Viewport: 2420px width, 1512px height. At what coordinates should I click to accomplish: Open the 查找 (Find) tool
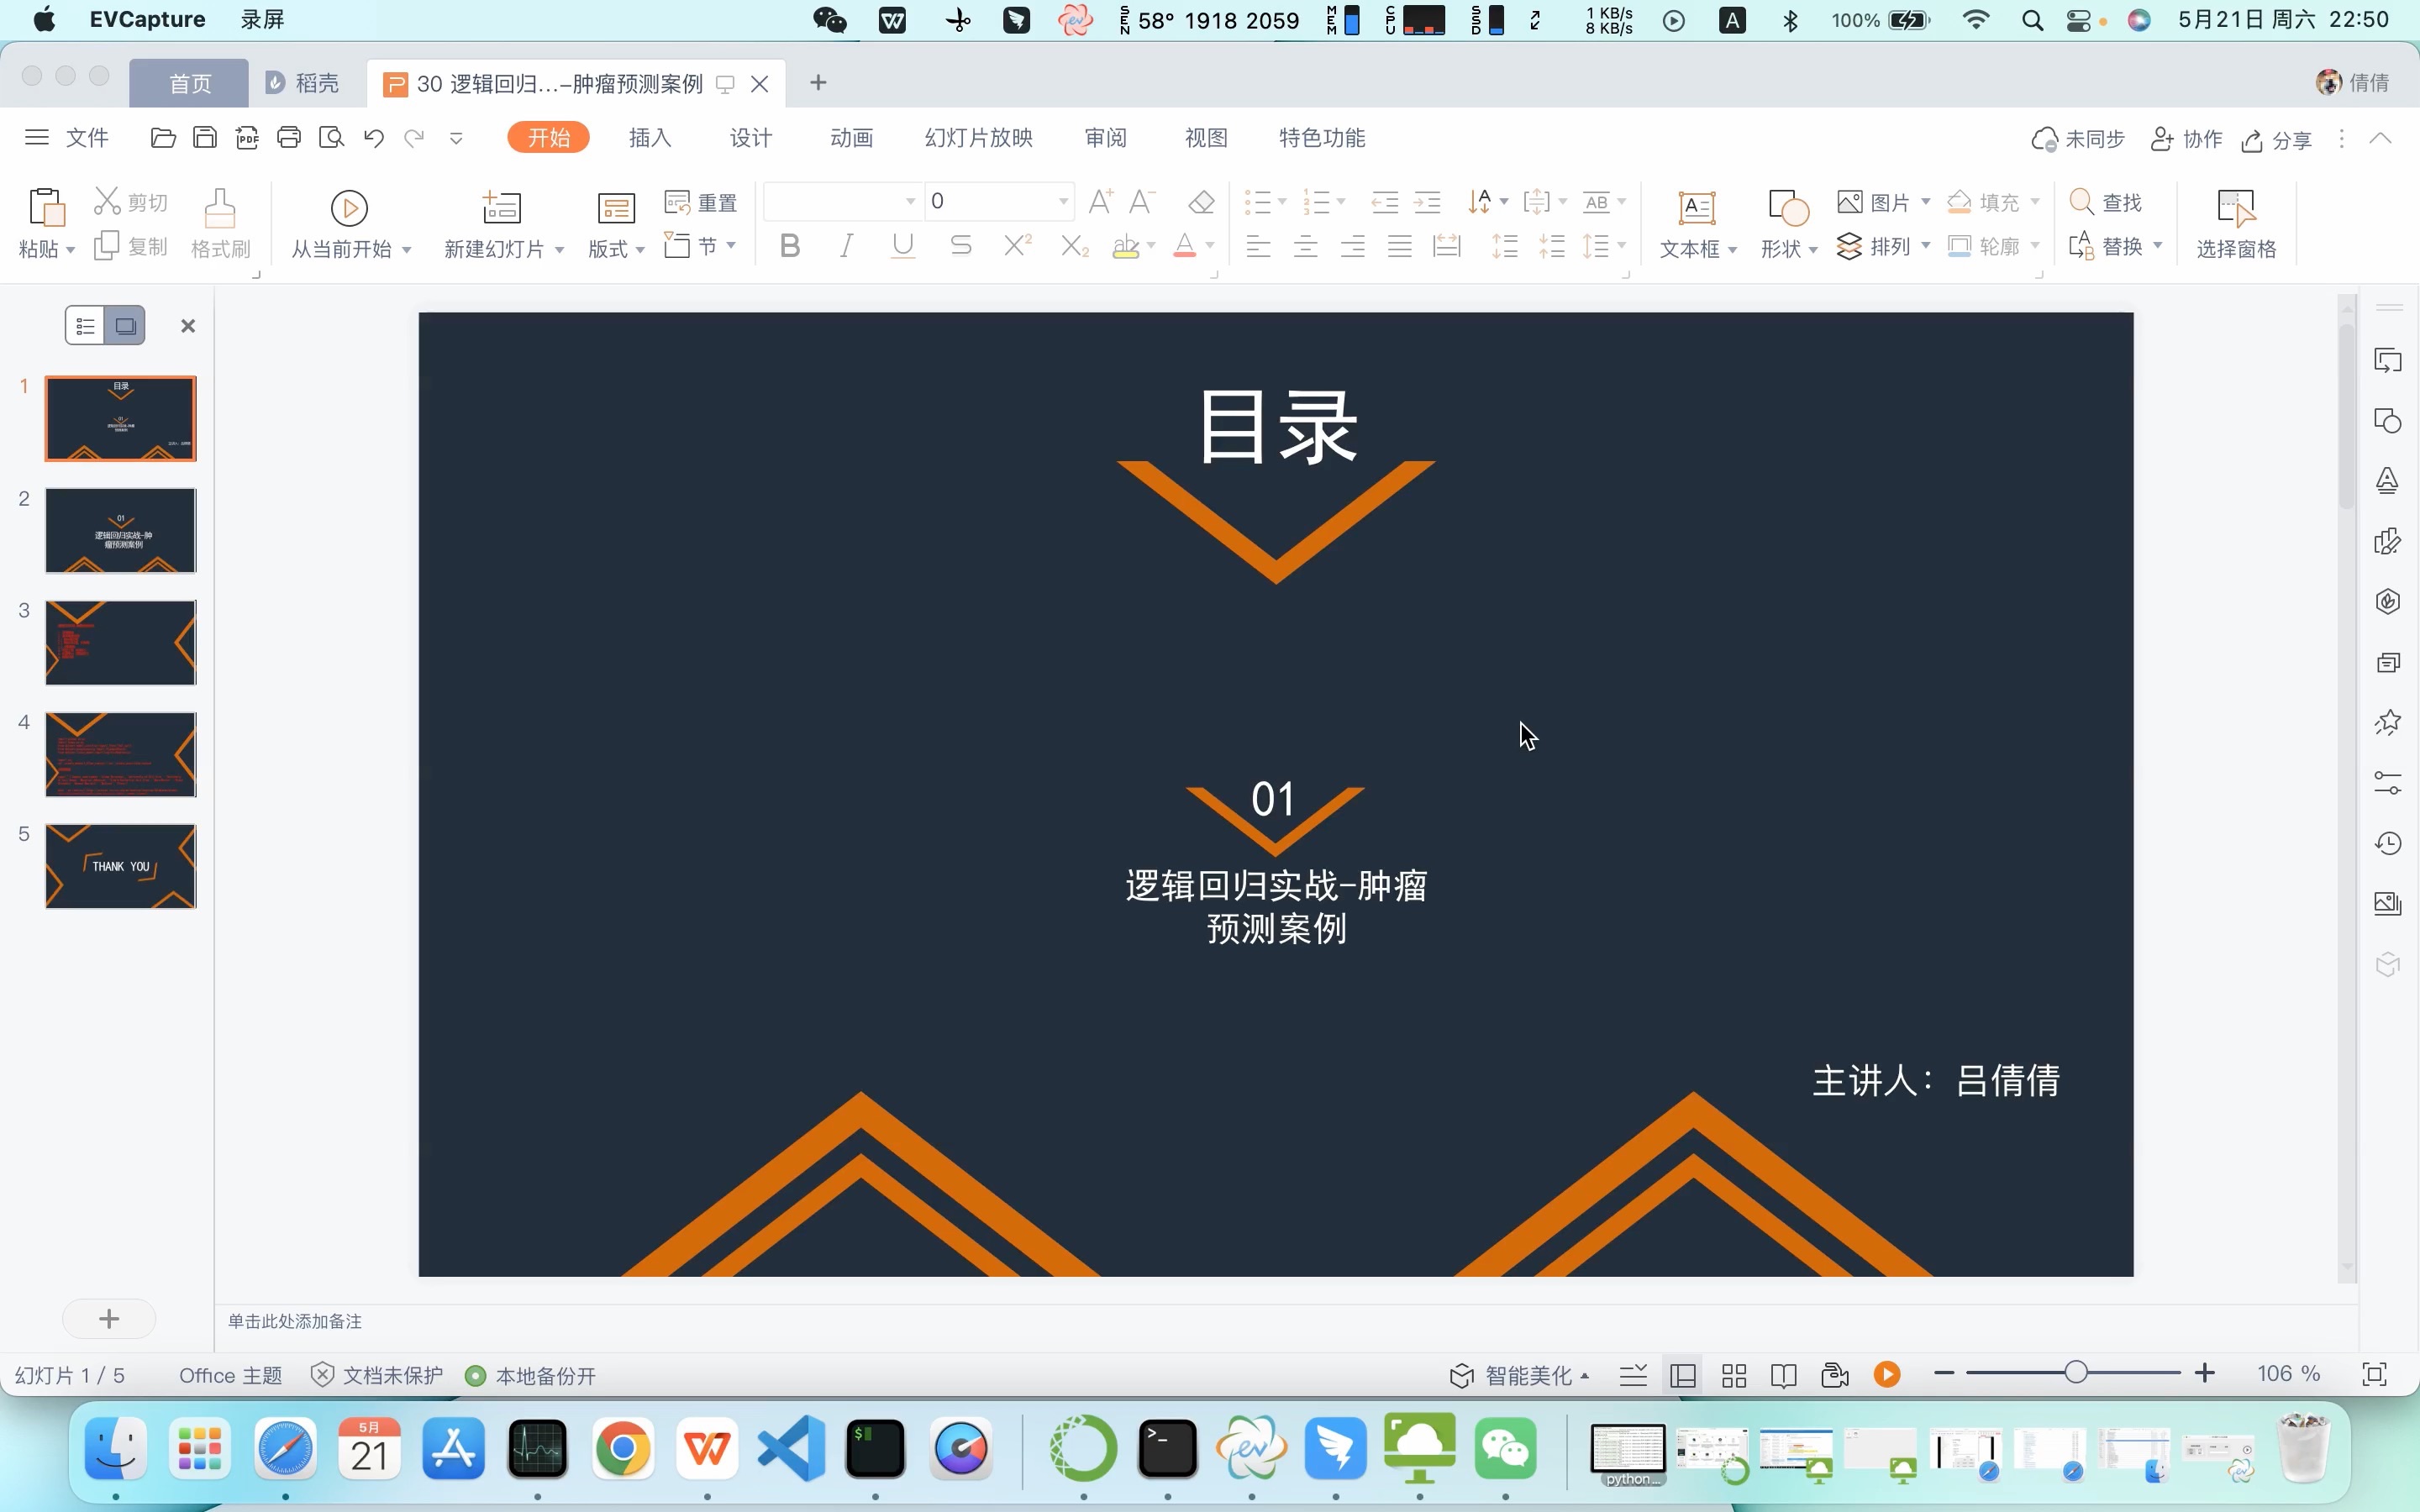(2109, 201)
